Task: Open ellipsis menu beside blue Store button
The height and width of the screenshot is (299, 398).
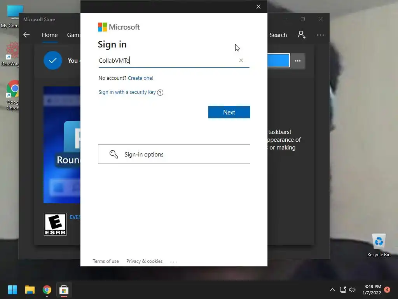Action: tap(298, 61)
